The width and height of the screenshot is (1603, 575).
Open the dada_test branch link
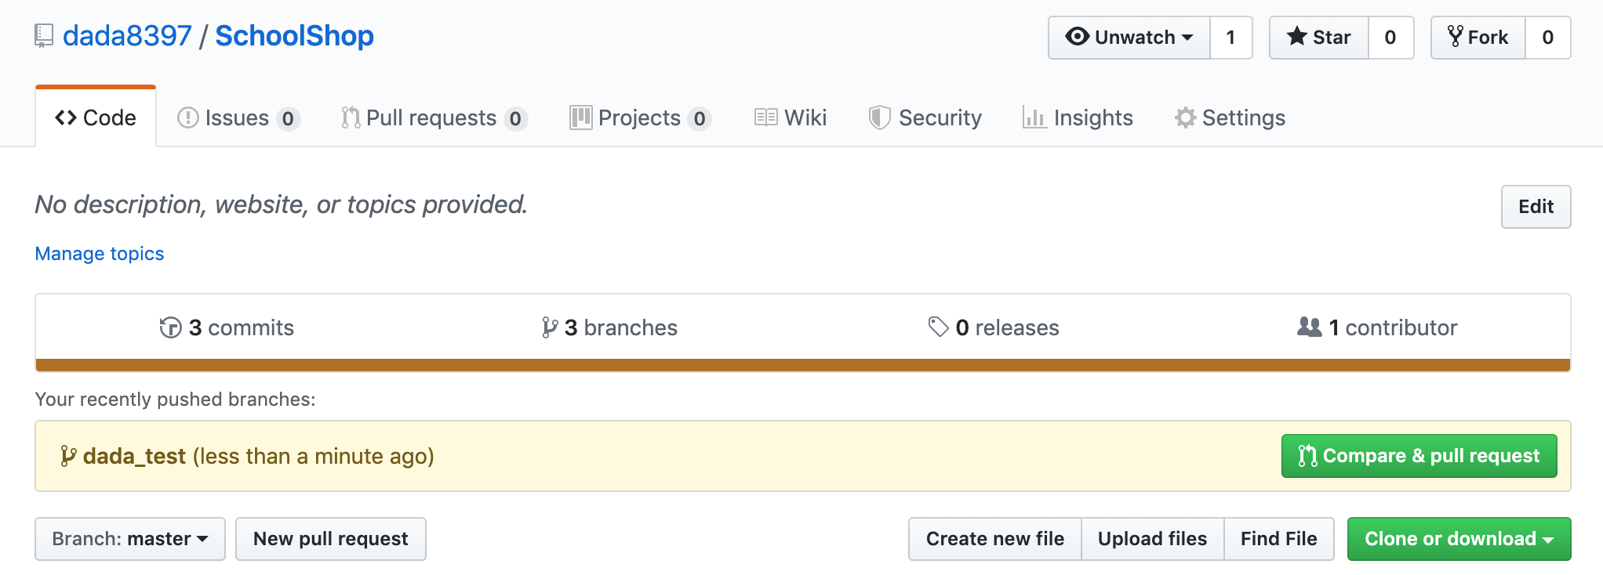tap(134, 456)
